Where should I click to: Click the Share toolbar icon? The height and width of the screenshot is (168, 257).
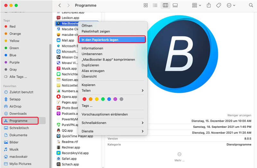pos(208,5)
